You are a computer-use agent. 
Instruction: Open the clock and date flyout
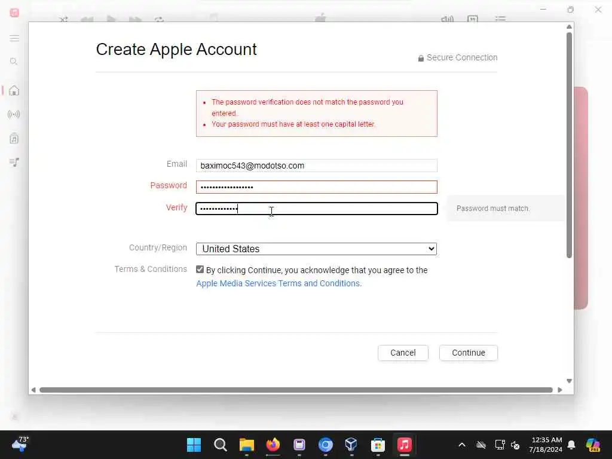(546, 445)
